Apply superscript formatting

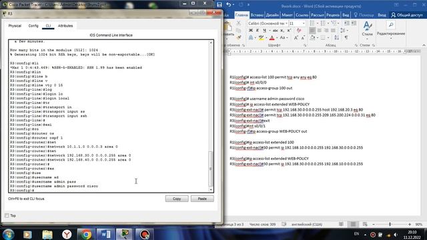click(x=289, y=31)
